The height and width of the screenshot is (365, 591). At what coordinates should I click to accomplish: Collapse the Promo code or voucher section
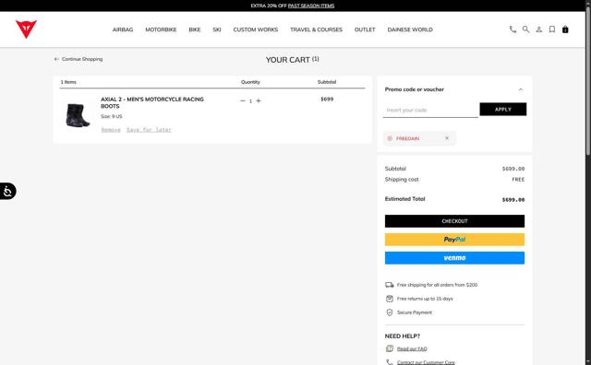pos(521,89)
